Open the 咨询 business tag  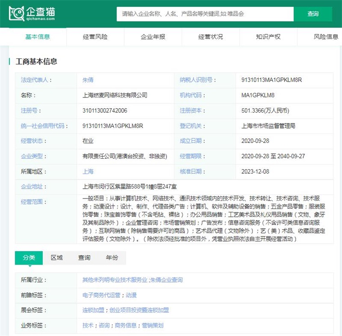click(x=104, y=326)
